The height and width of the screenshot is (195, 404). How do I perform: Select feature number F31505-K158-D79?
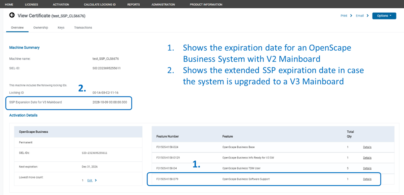pos(167,179)
